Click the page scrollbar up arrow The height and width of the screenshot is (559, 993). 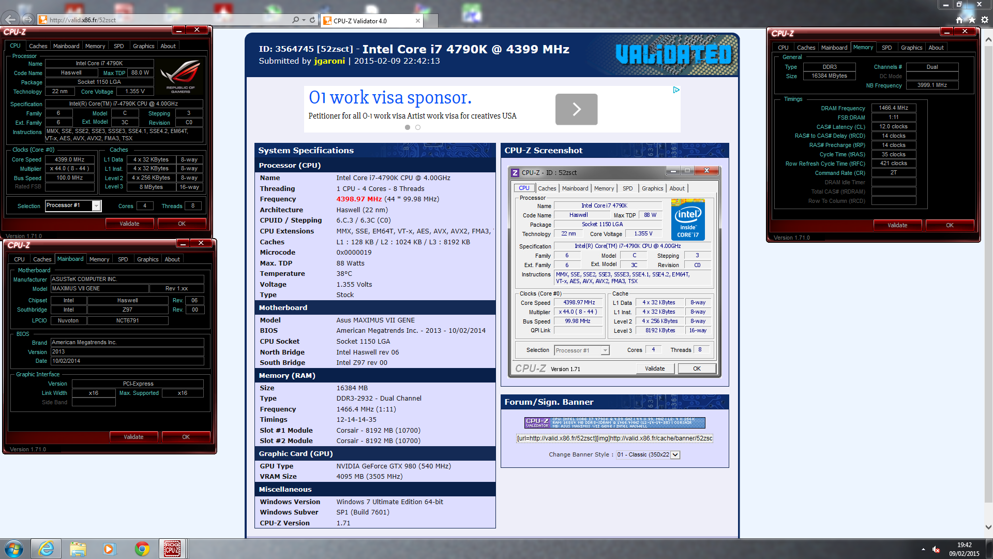click(x=988, y=39)
